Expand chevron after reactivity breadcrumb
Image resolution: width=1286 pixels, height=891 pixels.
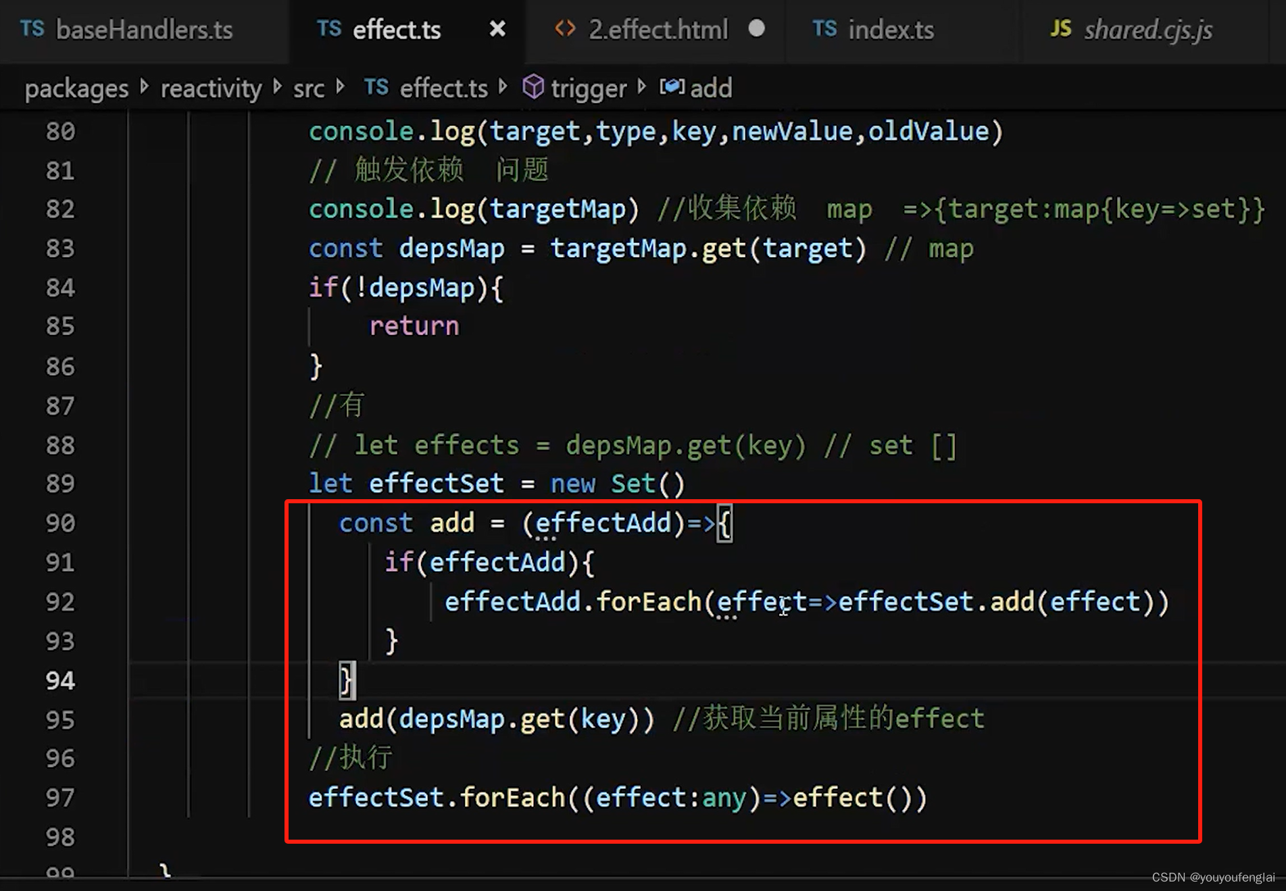click(277, 86)
